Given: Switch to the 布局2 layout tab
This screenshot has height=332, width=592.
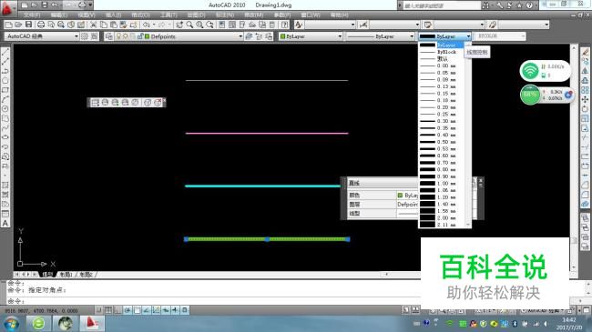Looking at the screenshot, I should point(86,275).
